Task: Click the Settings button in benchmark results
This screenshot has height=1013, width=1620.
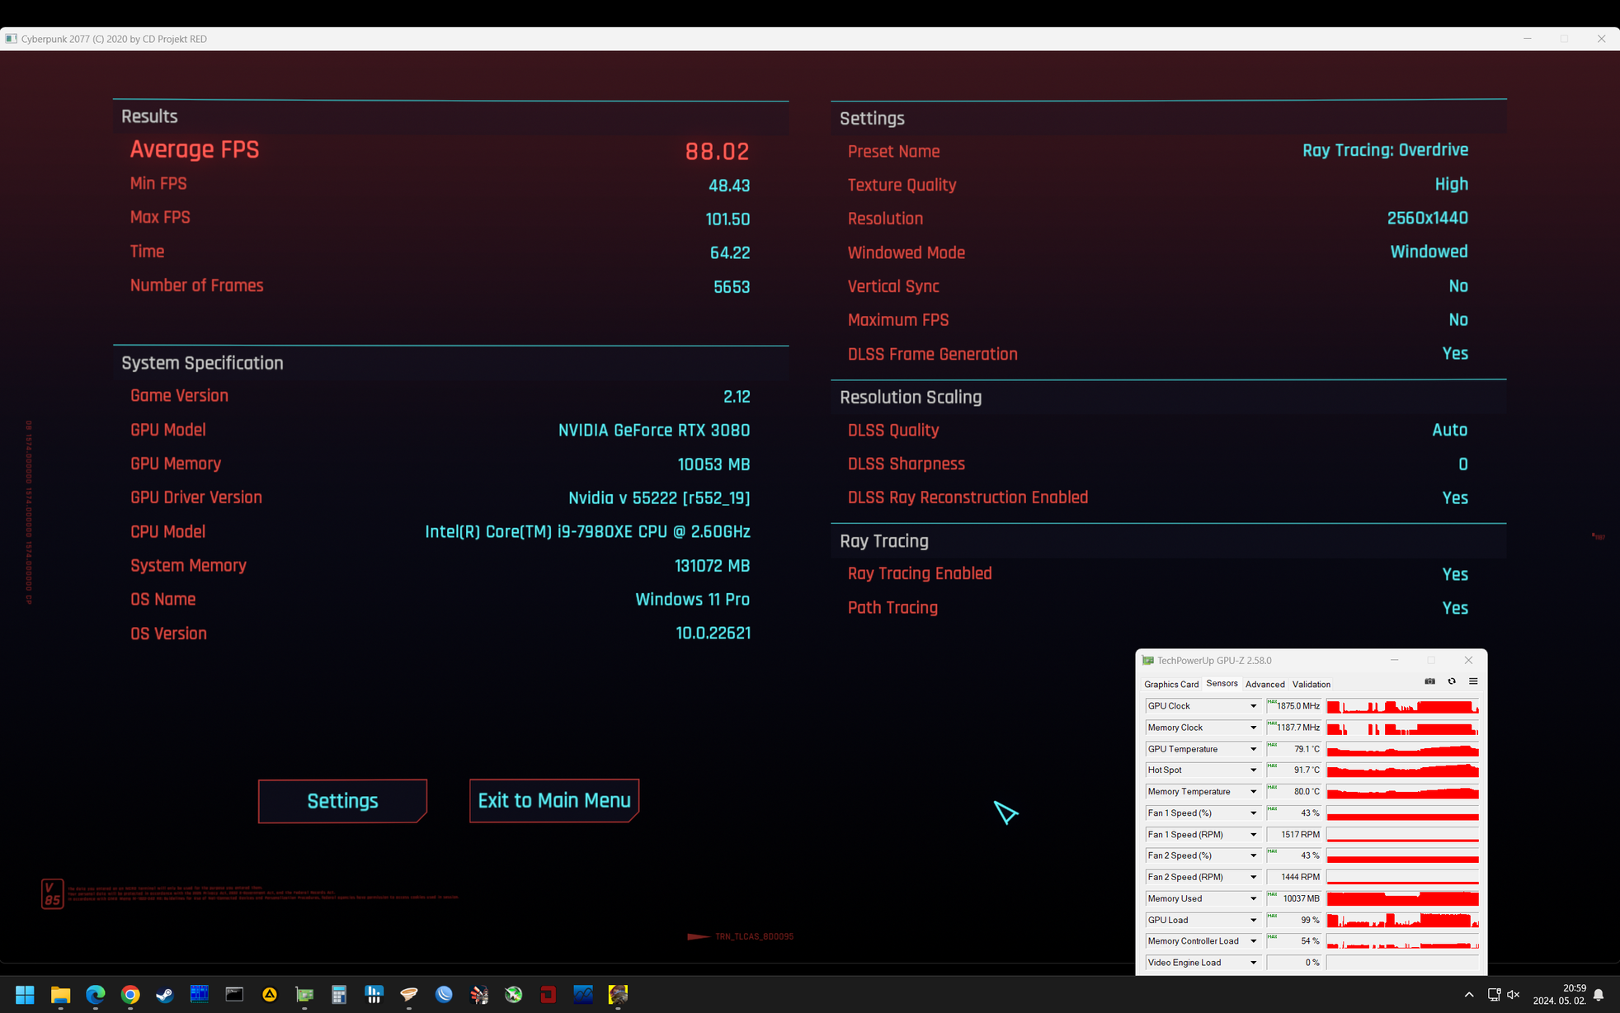Action: (x=342, y=801)
